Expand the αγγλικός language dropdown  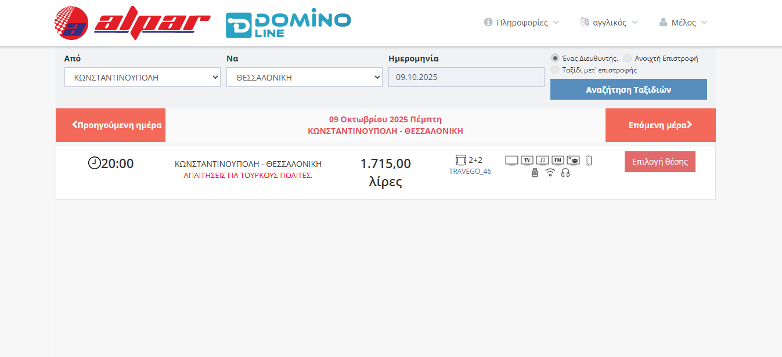click(x=609, y=23)
